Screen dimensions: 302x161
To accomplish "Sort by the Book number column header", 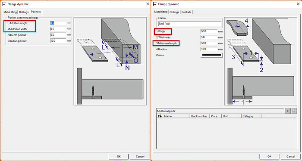I will (199, 116).
